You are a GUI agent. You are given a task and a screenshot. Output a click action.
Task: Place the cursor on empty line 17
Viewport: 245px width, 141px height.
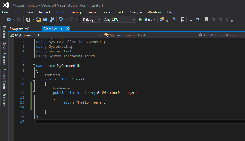tap(140, 121)
